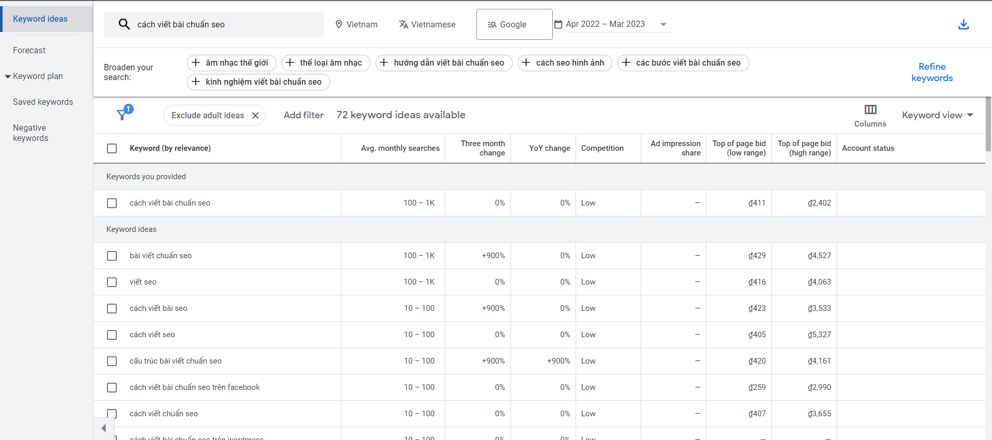The image size is (992, 440).
Task: Check 'cách viết bài chuẩn seo trên facebook'
Action: 112,387
